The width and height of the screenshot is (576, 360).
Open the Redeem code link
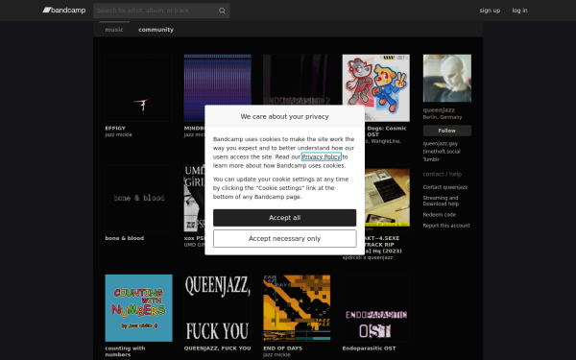coord(439,214)
